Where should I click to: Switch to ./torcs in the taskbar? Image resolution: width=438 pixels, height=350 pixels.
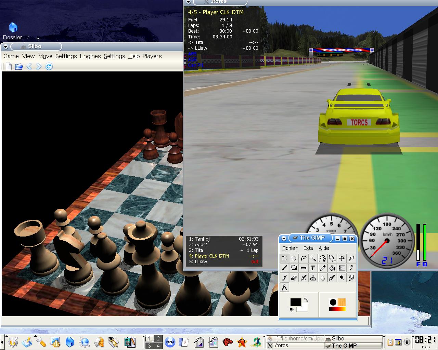click(x=295, y=346)
